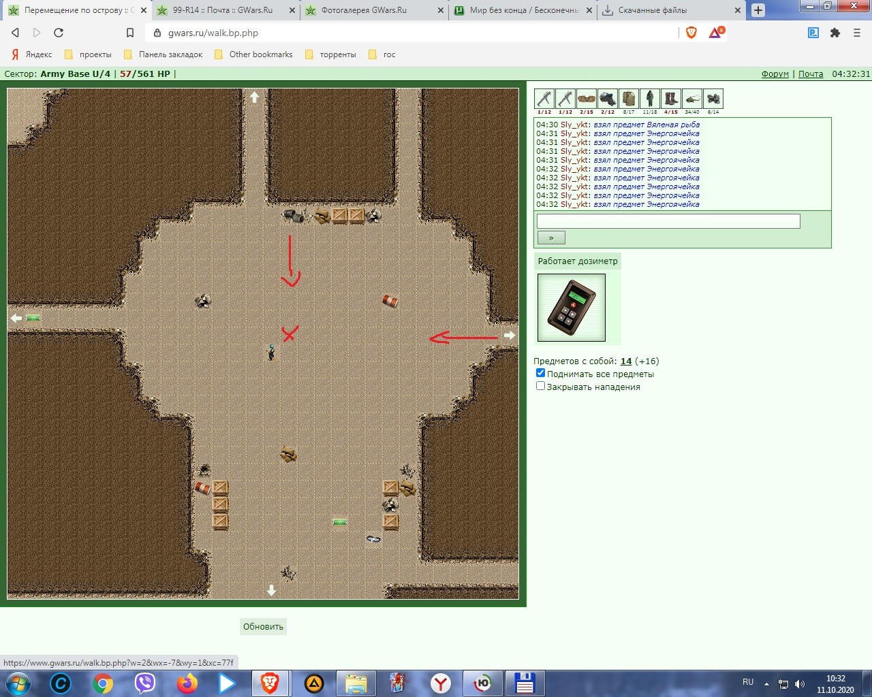Click chat line 'взял предмет Вяленая рыба'

pos(647,125)
